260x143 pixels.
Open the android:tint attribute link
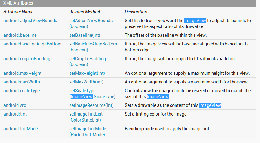15,114
